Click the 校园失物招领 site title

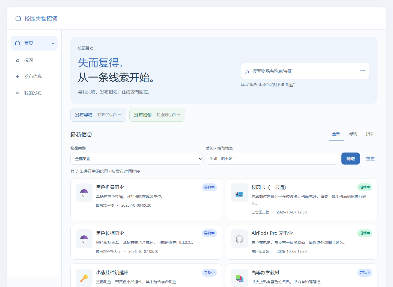pyautogui.click(x=41, y=19)
